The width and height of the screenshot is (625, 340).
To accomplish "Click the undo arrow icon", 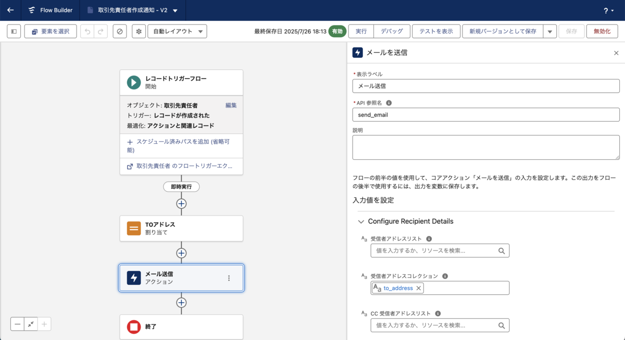I will pos(87,31).
